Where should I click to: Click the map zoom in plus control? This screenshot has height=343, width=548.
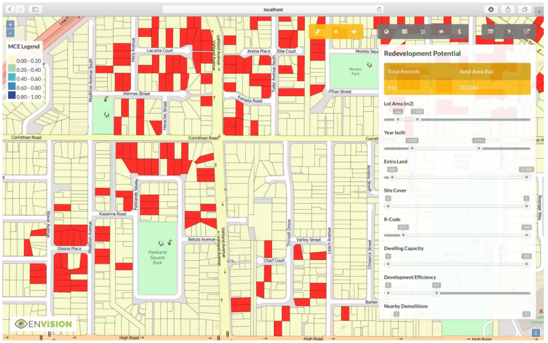point(9,24)
